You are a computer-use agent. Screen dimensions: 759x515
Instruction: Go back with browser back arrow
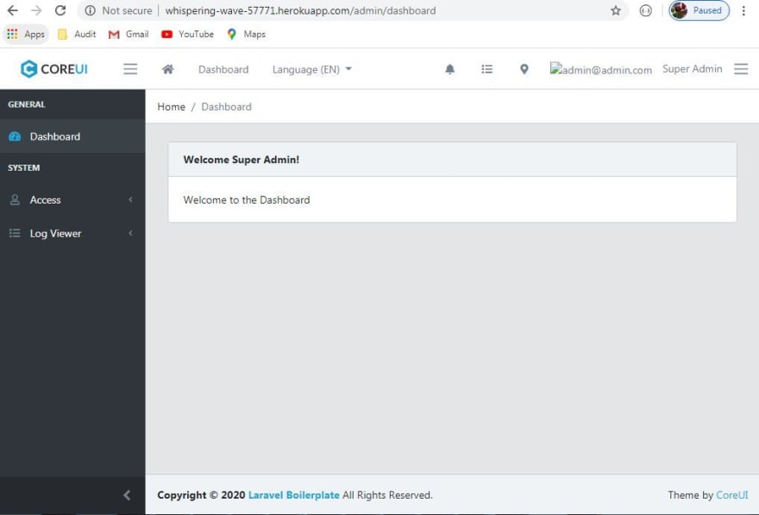(x=13, y=10)
